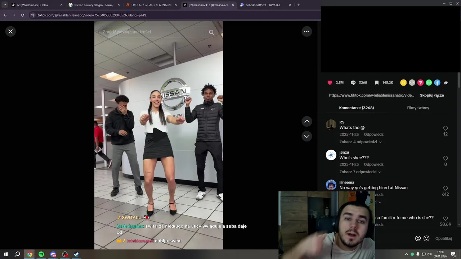Go to next video with down arrow
The image size is (461, 259).
point(306,136)
